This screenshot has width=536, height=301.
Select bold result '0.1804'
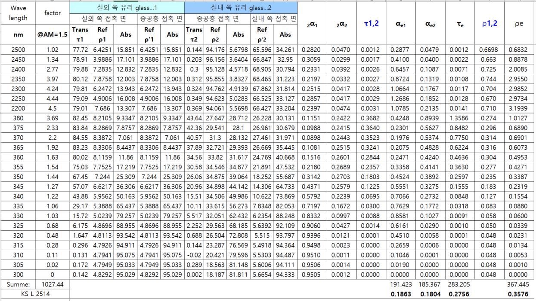point(430,294)
